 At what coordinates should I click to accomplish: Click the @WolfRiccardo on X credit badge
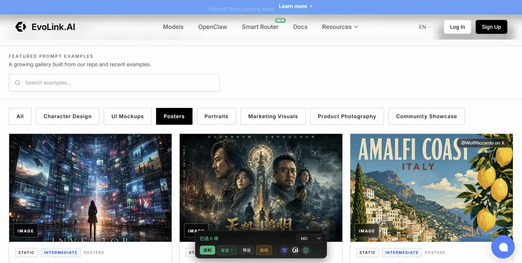tap(483, 143)
